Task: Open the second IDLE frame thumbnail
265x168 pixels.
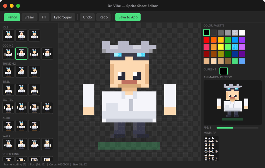Action: click(x=21, y=36)
